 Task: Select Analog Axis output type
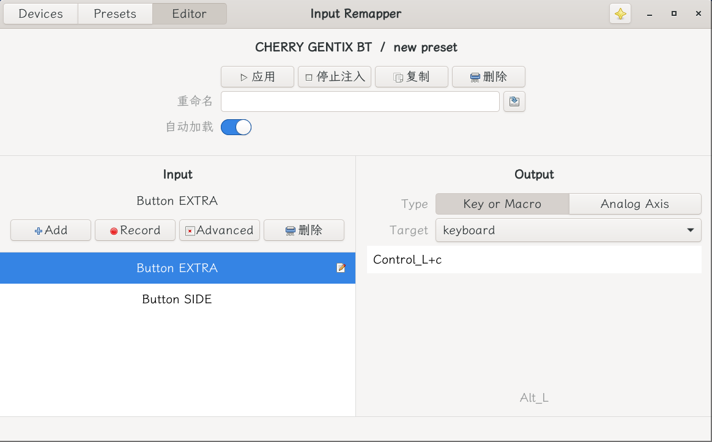(x=635, y=204)
